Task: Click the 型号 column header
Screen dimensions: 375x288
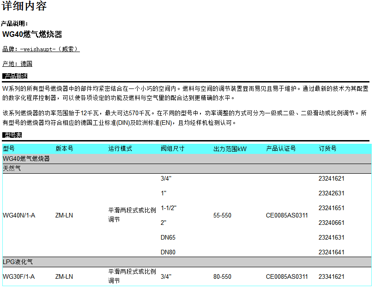Action: tap(9, 149)
